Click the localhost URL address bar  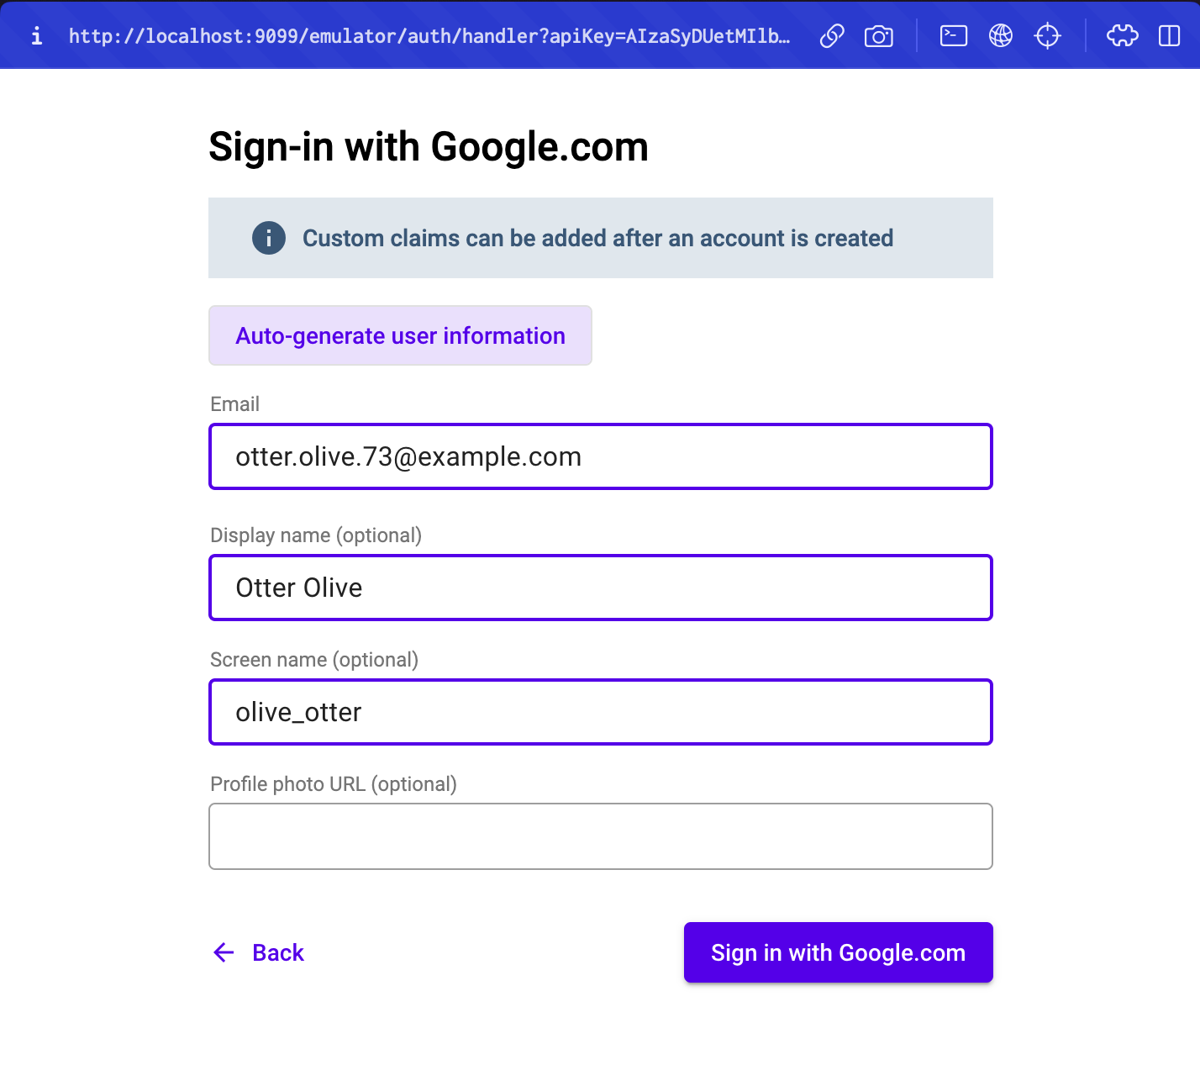click(x=429, y=36)
